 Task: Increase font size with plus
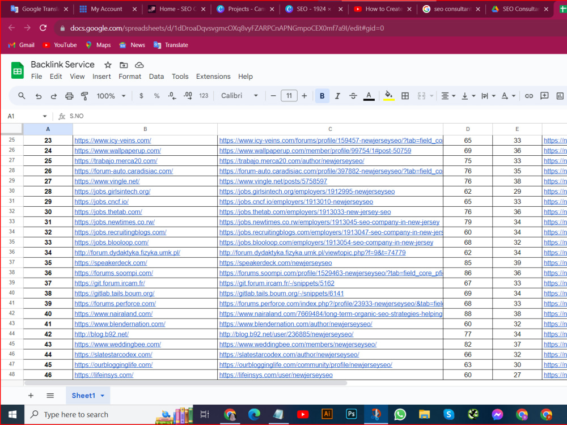[304, 96]
